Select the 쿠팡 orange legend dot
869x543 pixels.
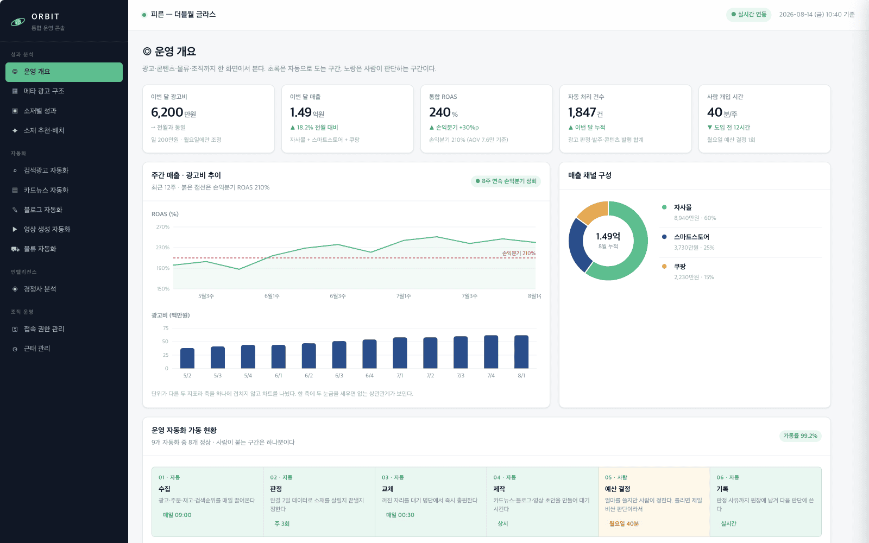[x=664, y=266]
